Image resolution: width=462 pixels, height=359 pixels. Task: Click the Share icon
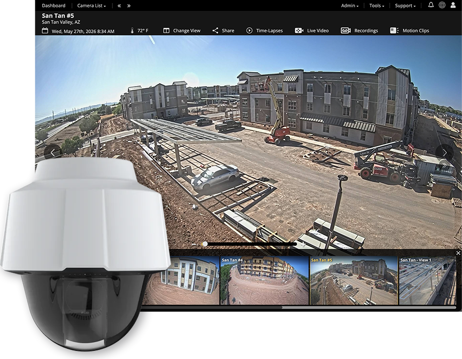216,31
